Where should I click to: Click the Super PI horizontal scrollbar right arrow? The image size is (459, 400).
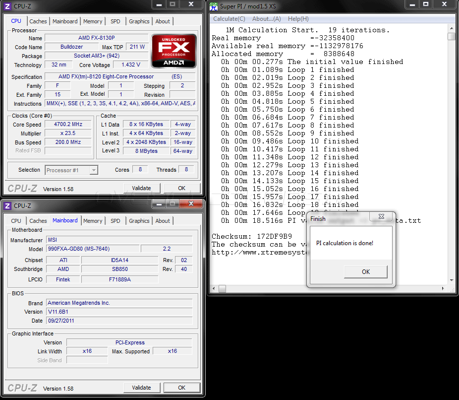pyautogui.click(x=443, y=289)
